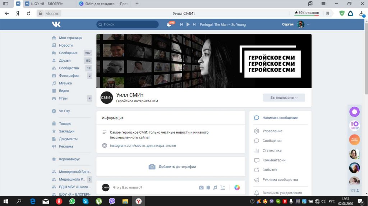Open the Сообщения section in left menu
This screenshot has height=206, width=368.
click(68, 53)
